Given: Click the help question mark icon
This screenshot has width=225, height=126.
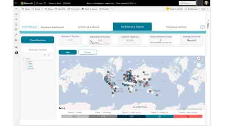Looking at the screenshot, I should pyautogui.click(x=202, y=27).
